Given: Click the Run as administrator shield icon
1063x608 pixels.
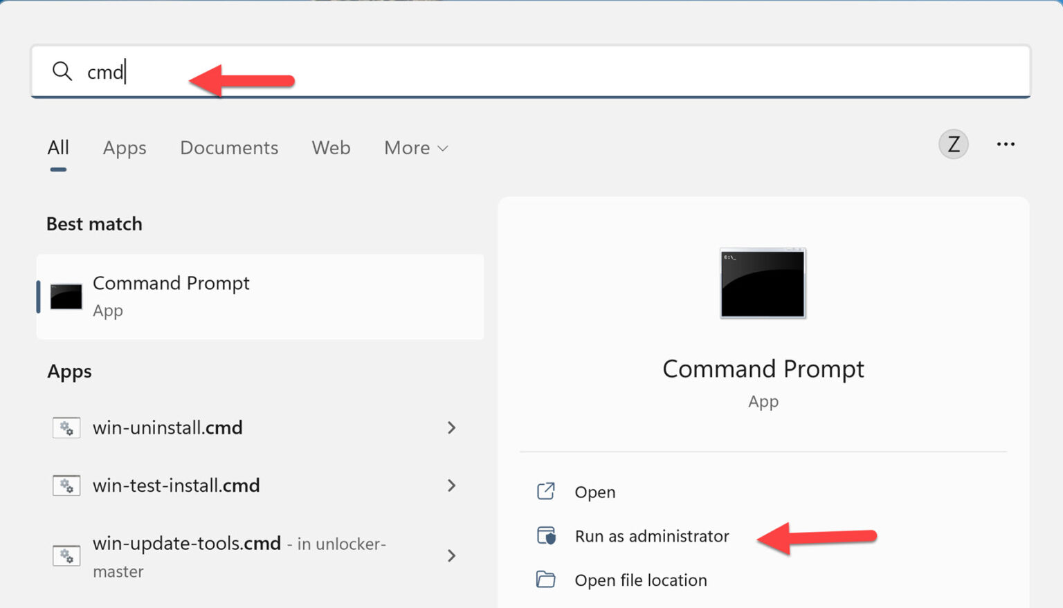Looking at the screenshot, I should pos(546,535).
